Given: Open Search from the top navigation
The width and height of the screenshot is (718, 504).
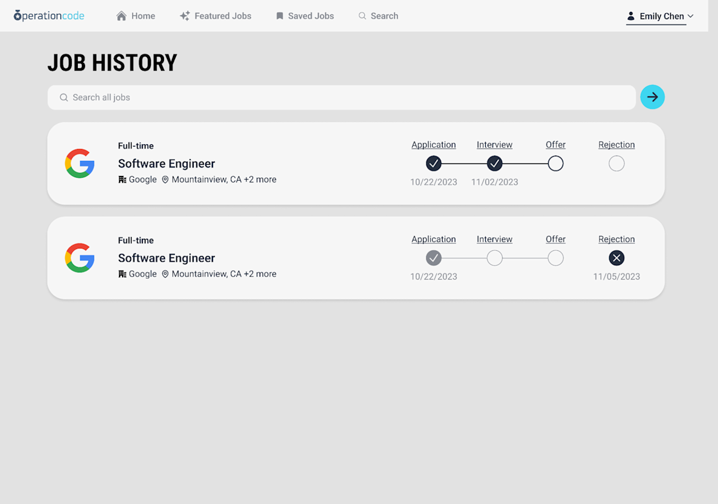Looking at the screenshot, I should (378, 16).
